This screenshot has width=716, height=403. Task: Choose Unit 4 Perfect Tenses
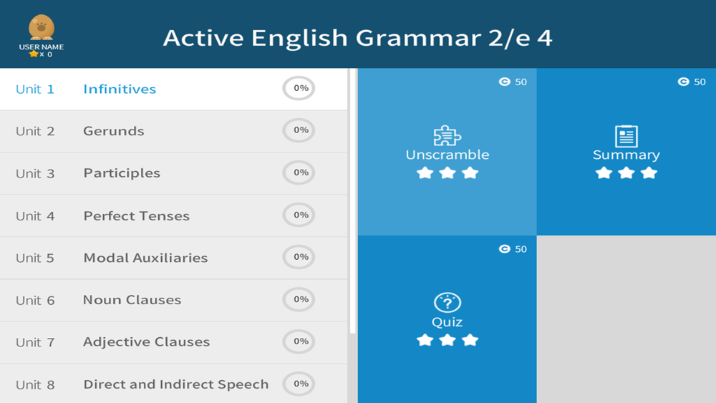click(173, 216)
